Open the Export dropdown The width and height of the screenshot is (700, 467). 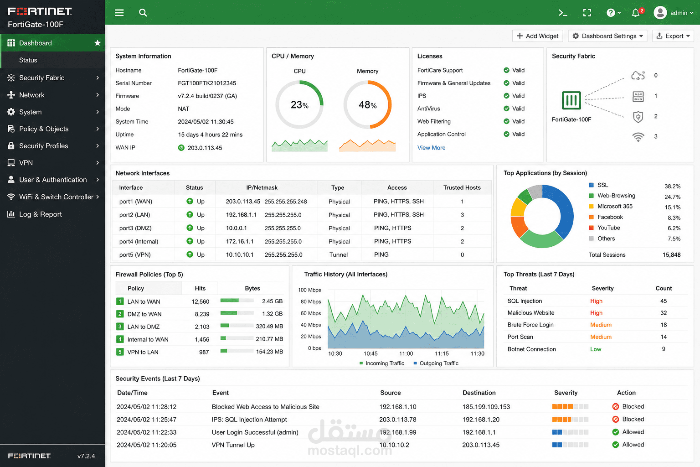coord(673,36)
